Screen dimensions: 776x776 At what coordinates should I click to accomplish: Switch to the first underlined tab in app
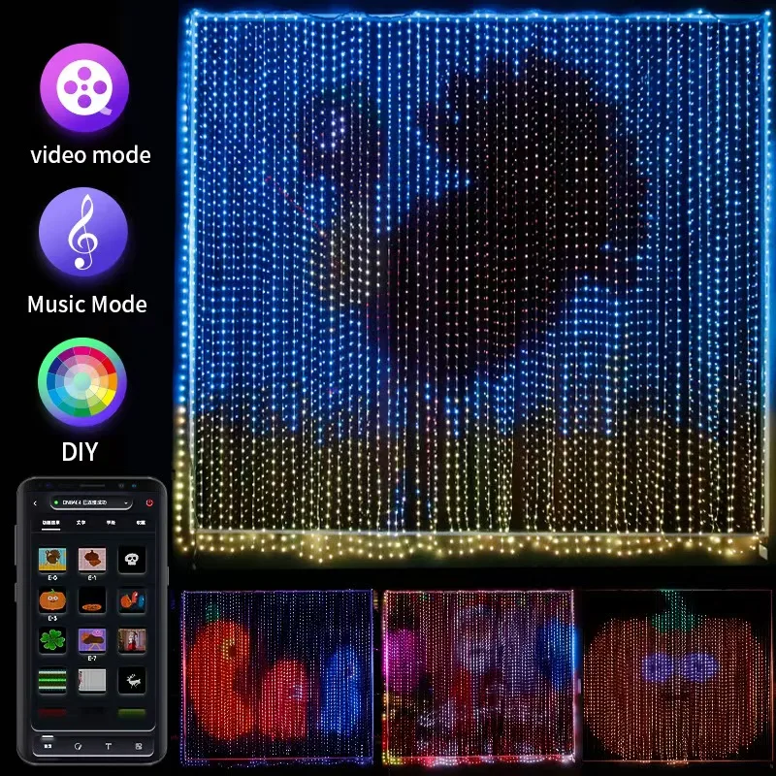pos(50,523)
